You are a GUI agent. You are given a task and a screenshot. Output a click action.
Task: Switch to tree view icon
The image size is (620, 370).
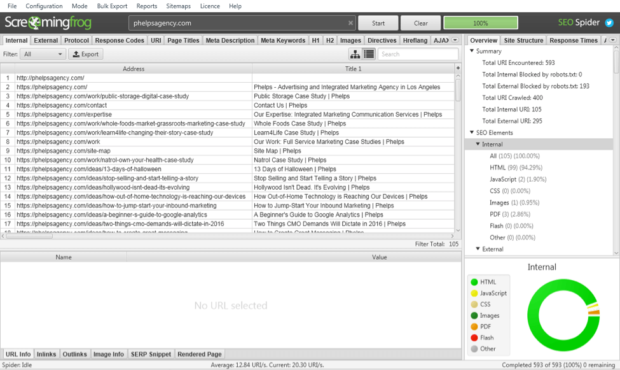pos(355,54)
